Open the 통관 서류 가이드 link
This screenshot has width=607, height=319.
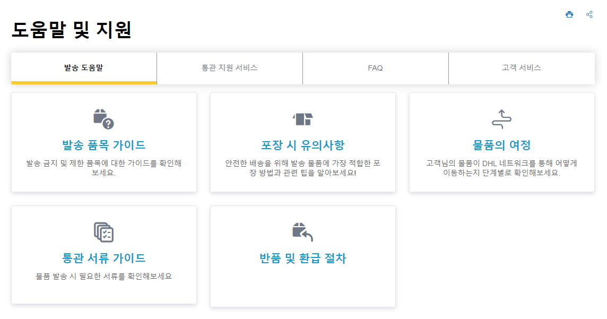[x=104, y=258]
